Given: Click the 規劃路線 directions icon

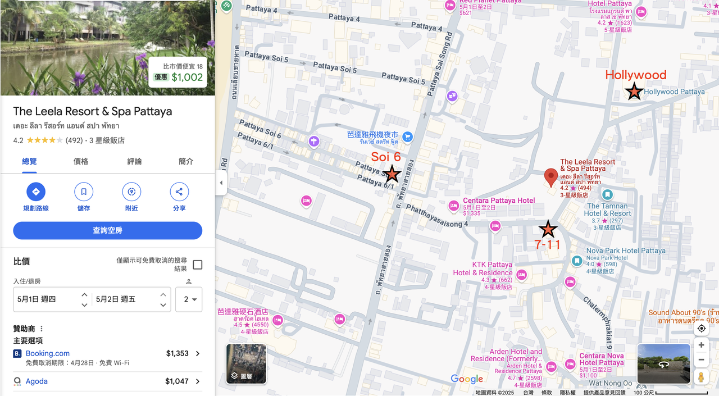Looking at the screenshot, I should tap(36, 192).
